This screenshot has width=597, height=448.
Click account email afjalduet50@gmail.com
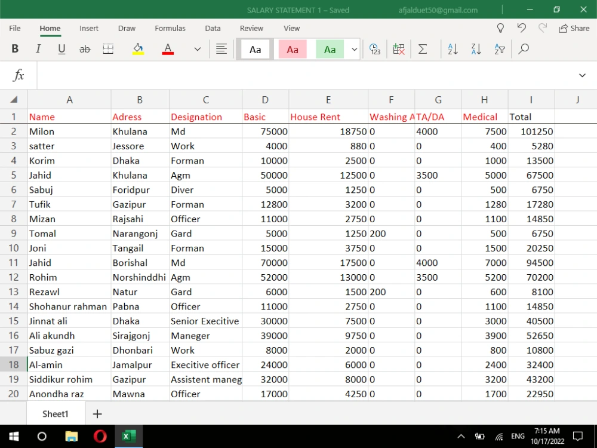438,10
